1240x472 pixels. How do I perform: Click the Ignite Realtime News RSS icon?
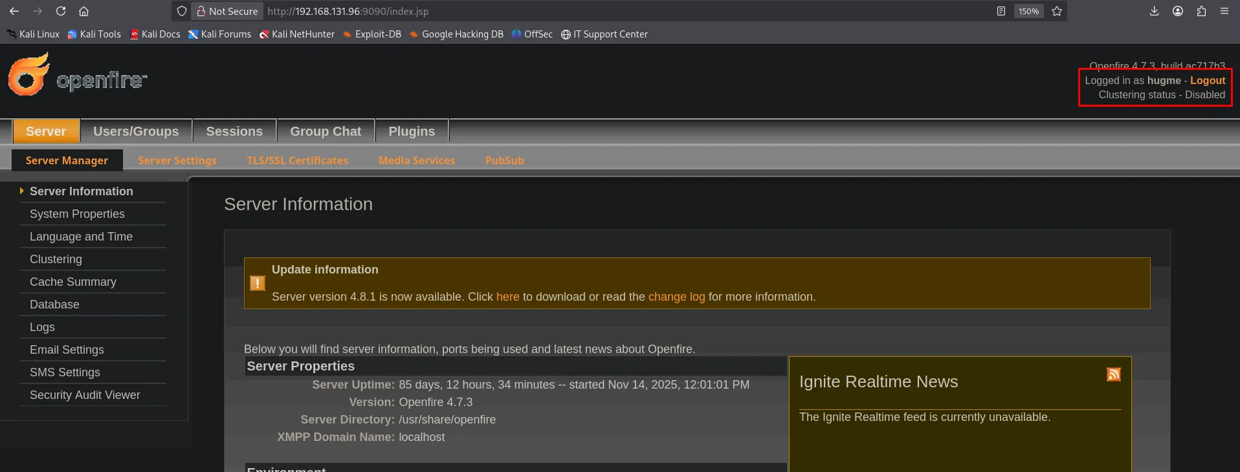(1113, 374)
